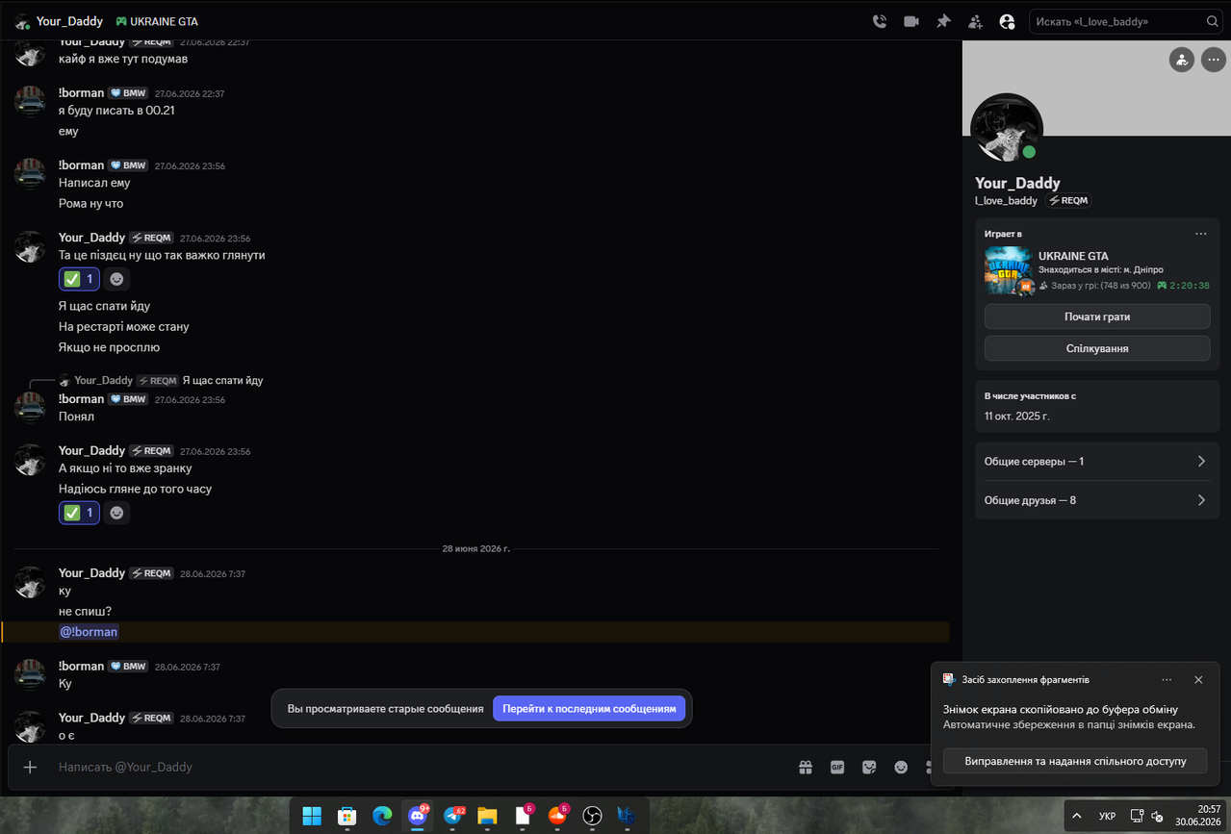This screenshot has width=1231, height=834.
Task: Add friends to this DM
Action: tap(975, 21)
